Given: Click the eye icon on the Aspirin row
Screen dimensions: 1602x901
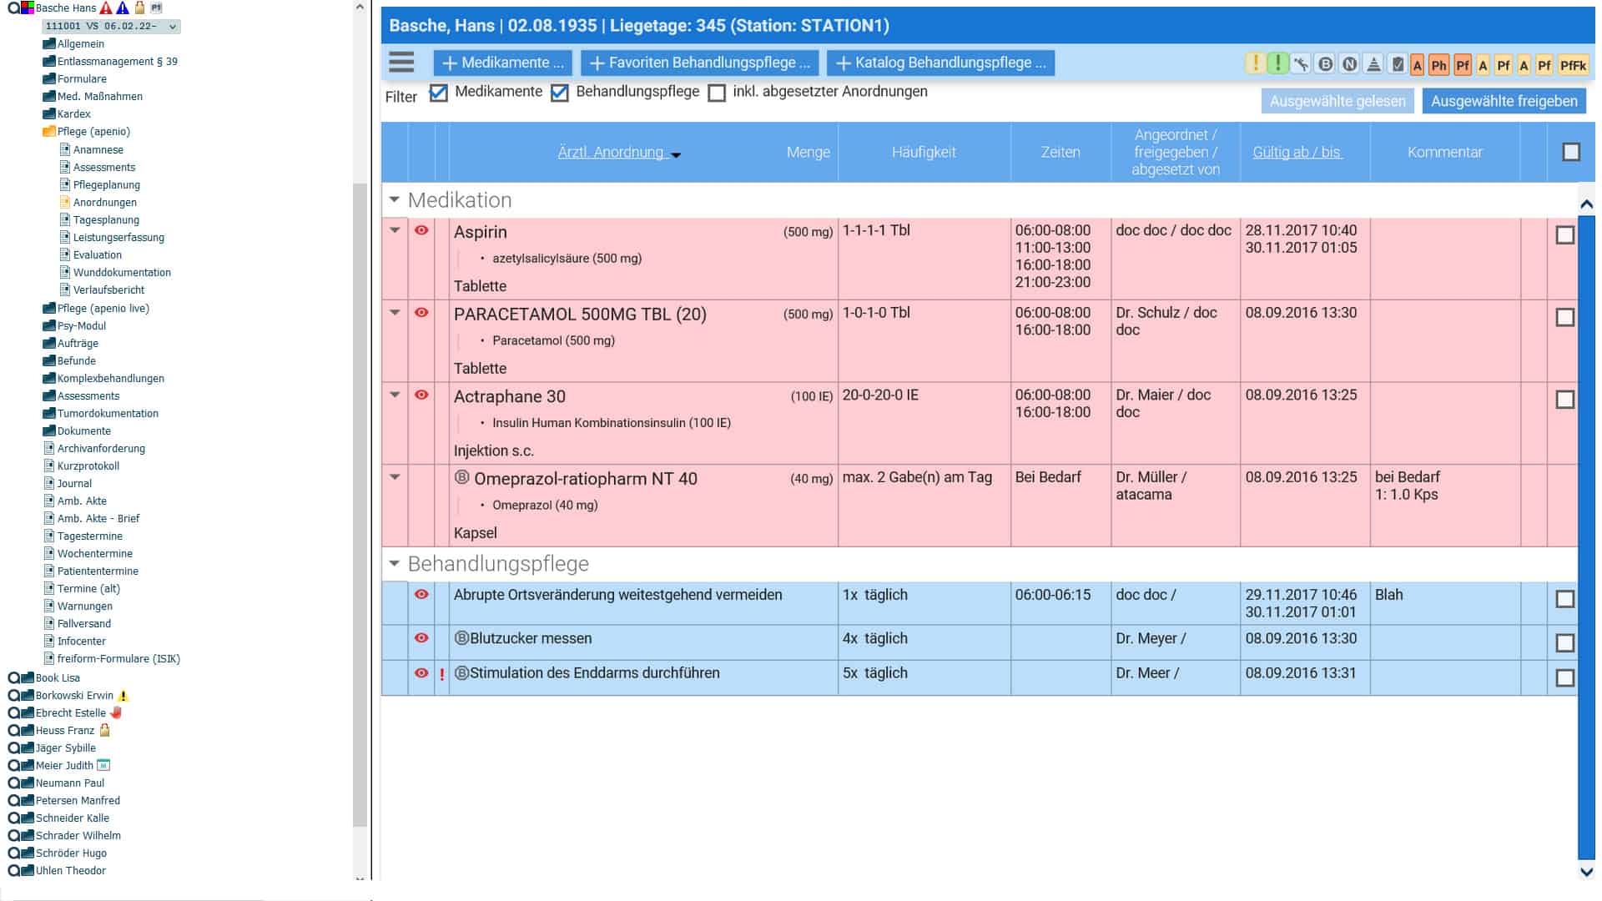Looking at the screenshot, I should [421, 230].
